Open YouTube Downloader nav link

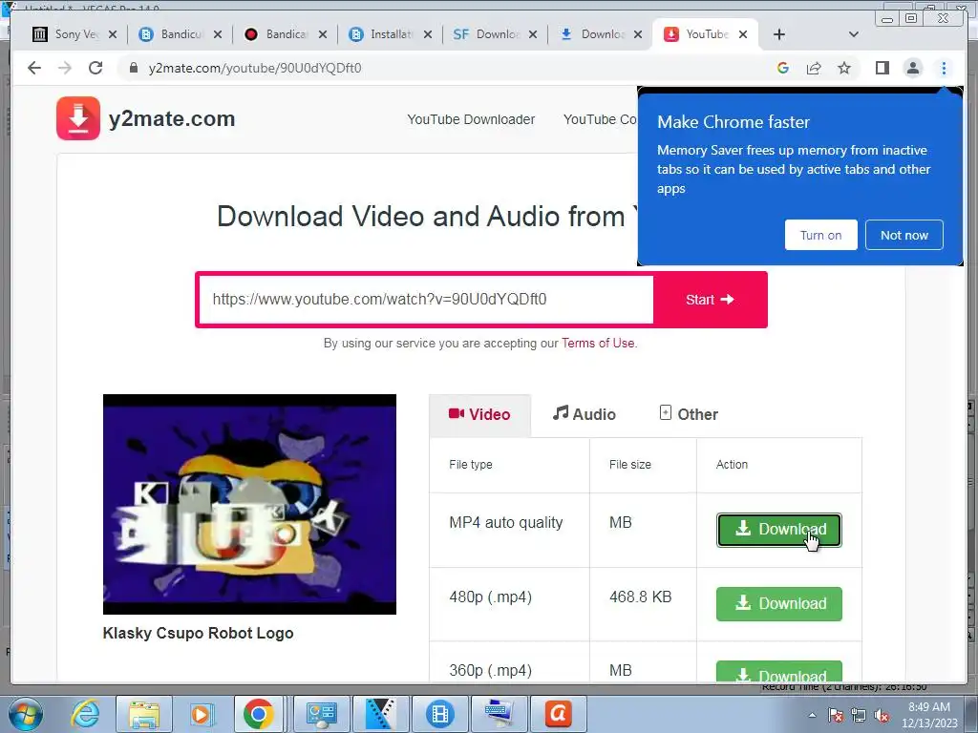(x=471, y=119)
